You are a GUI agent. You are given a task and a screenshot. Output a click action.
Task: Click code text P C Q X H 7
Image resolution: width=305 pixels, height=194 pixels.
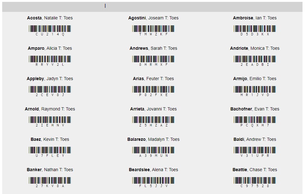pyautogui.click(x=255, y=125)
